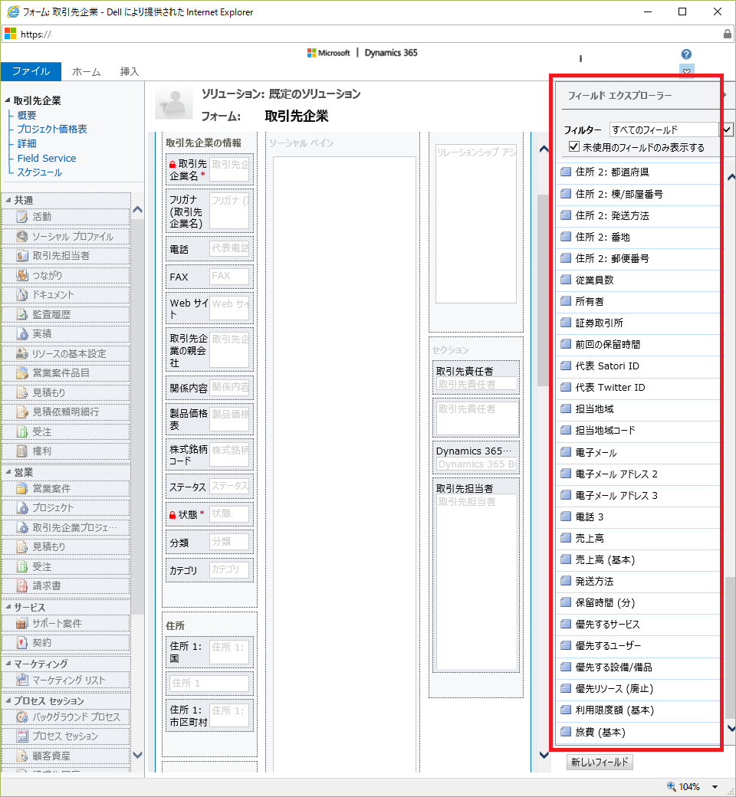Screen dimensions: 736x797
Task: Click the バックグラウンド プロセス icon
Action: (x=22, y=717)
